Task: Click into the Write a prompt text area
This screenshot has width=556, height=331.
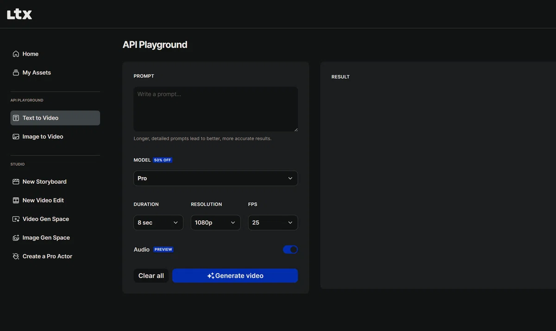Action: tap(215, 109)
